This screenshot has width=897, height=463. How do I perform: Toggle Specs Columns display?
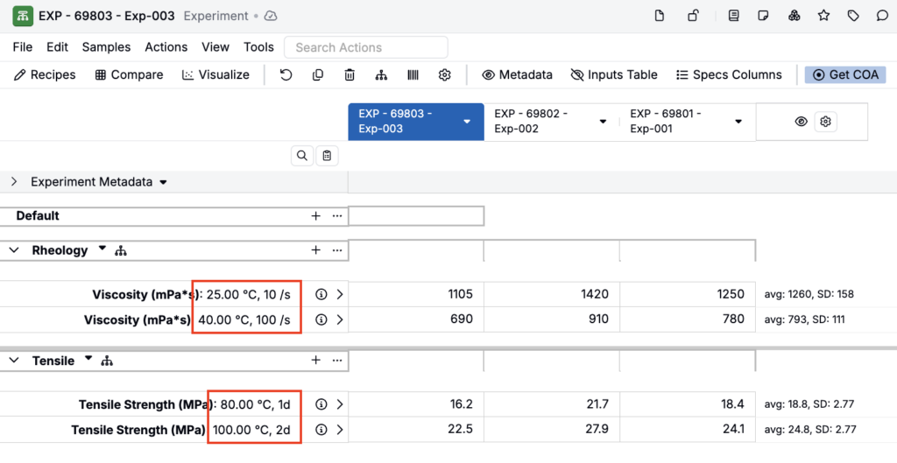pos(729,75)
